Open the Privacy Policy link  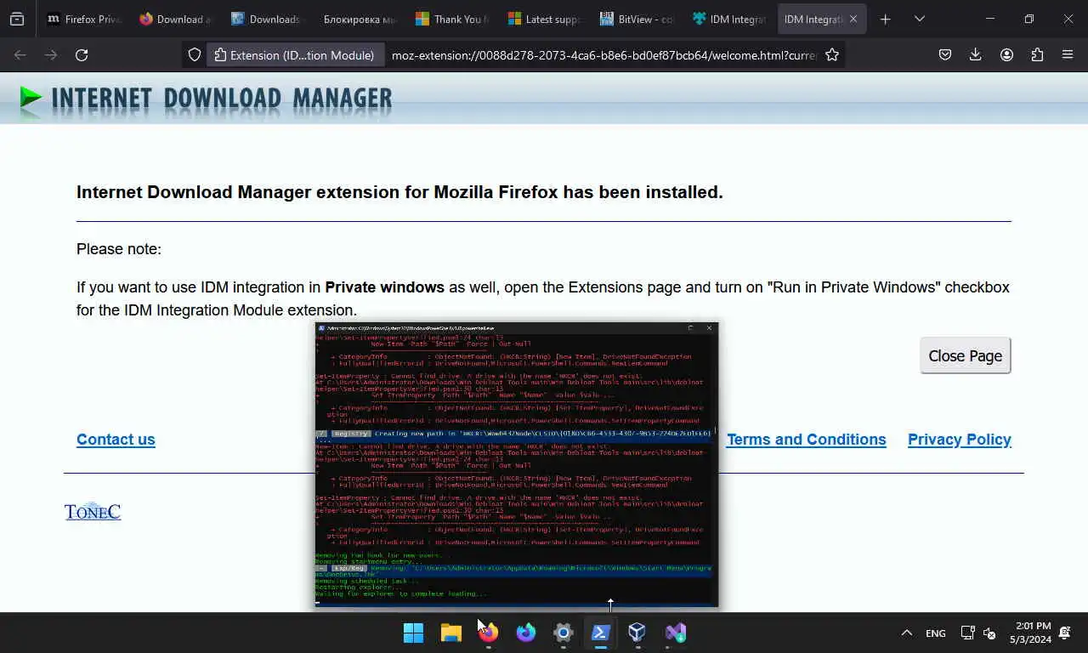959,440
